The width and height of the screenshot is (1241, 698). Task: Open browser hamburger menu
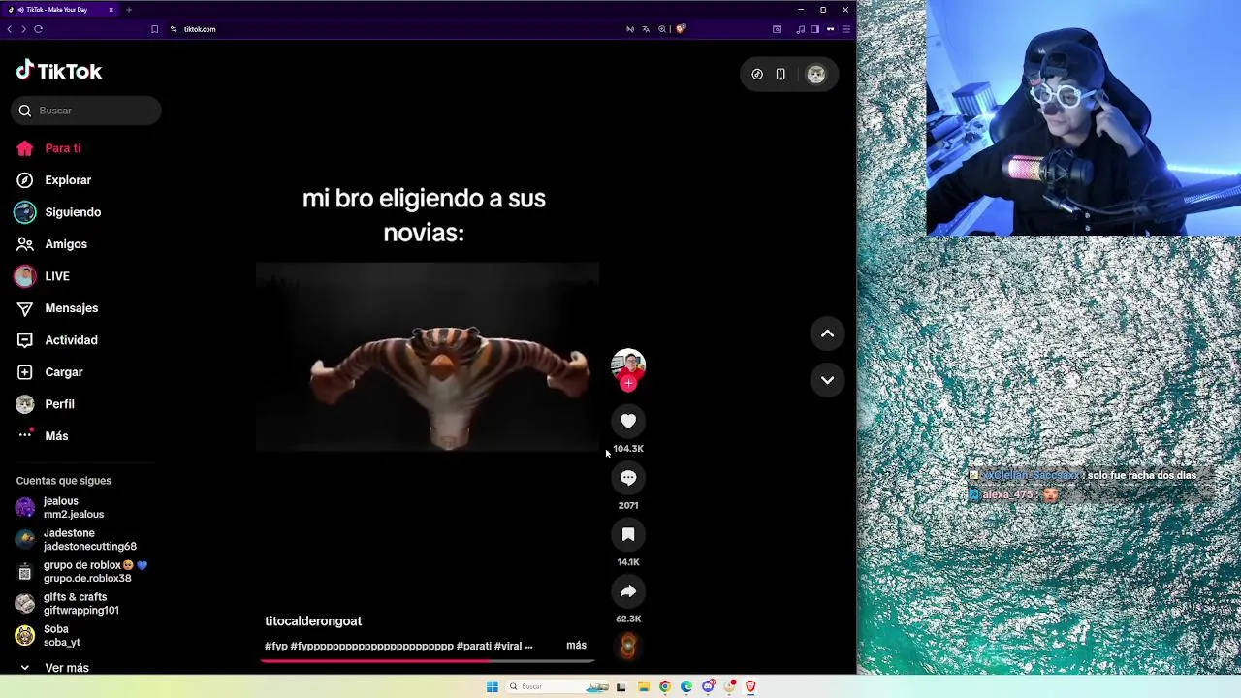845,29
